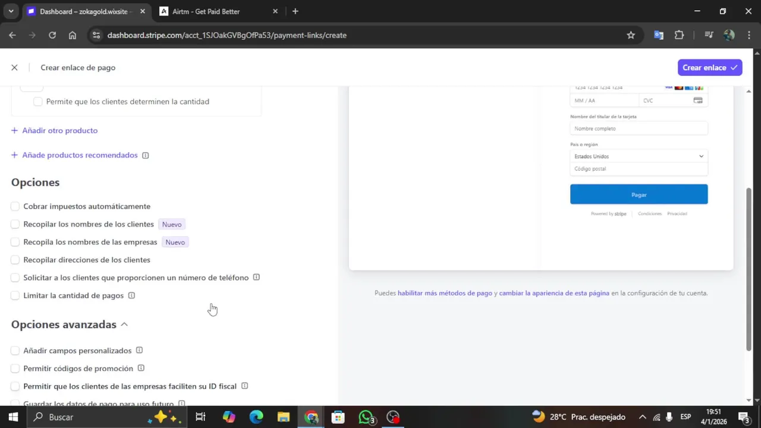761x428 pixels.
Task: Click Privacidad link in preview footer
Action: [x=677, y=213]
